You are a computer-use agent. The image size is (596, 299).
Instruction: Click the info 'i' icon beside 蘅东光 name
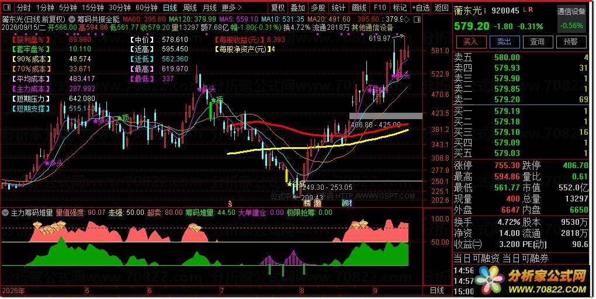click(486, 12)
